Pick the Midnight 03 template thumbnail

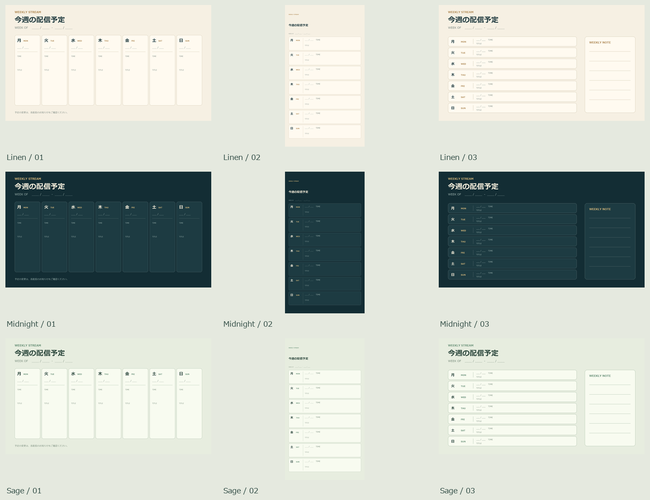[542, 230]
